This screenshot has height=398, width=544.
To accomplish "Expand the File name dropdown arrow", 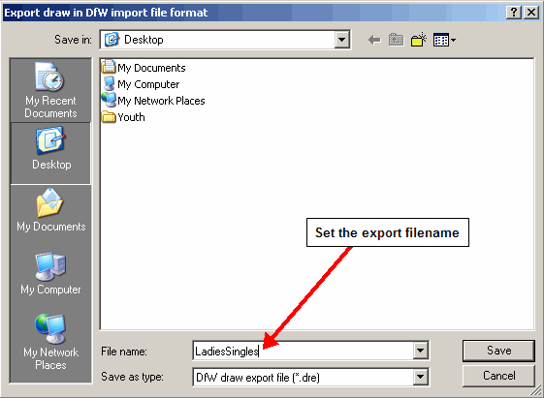I will point(420,351).
